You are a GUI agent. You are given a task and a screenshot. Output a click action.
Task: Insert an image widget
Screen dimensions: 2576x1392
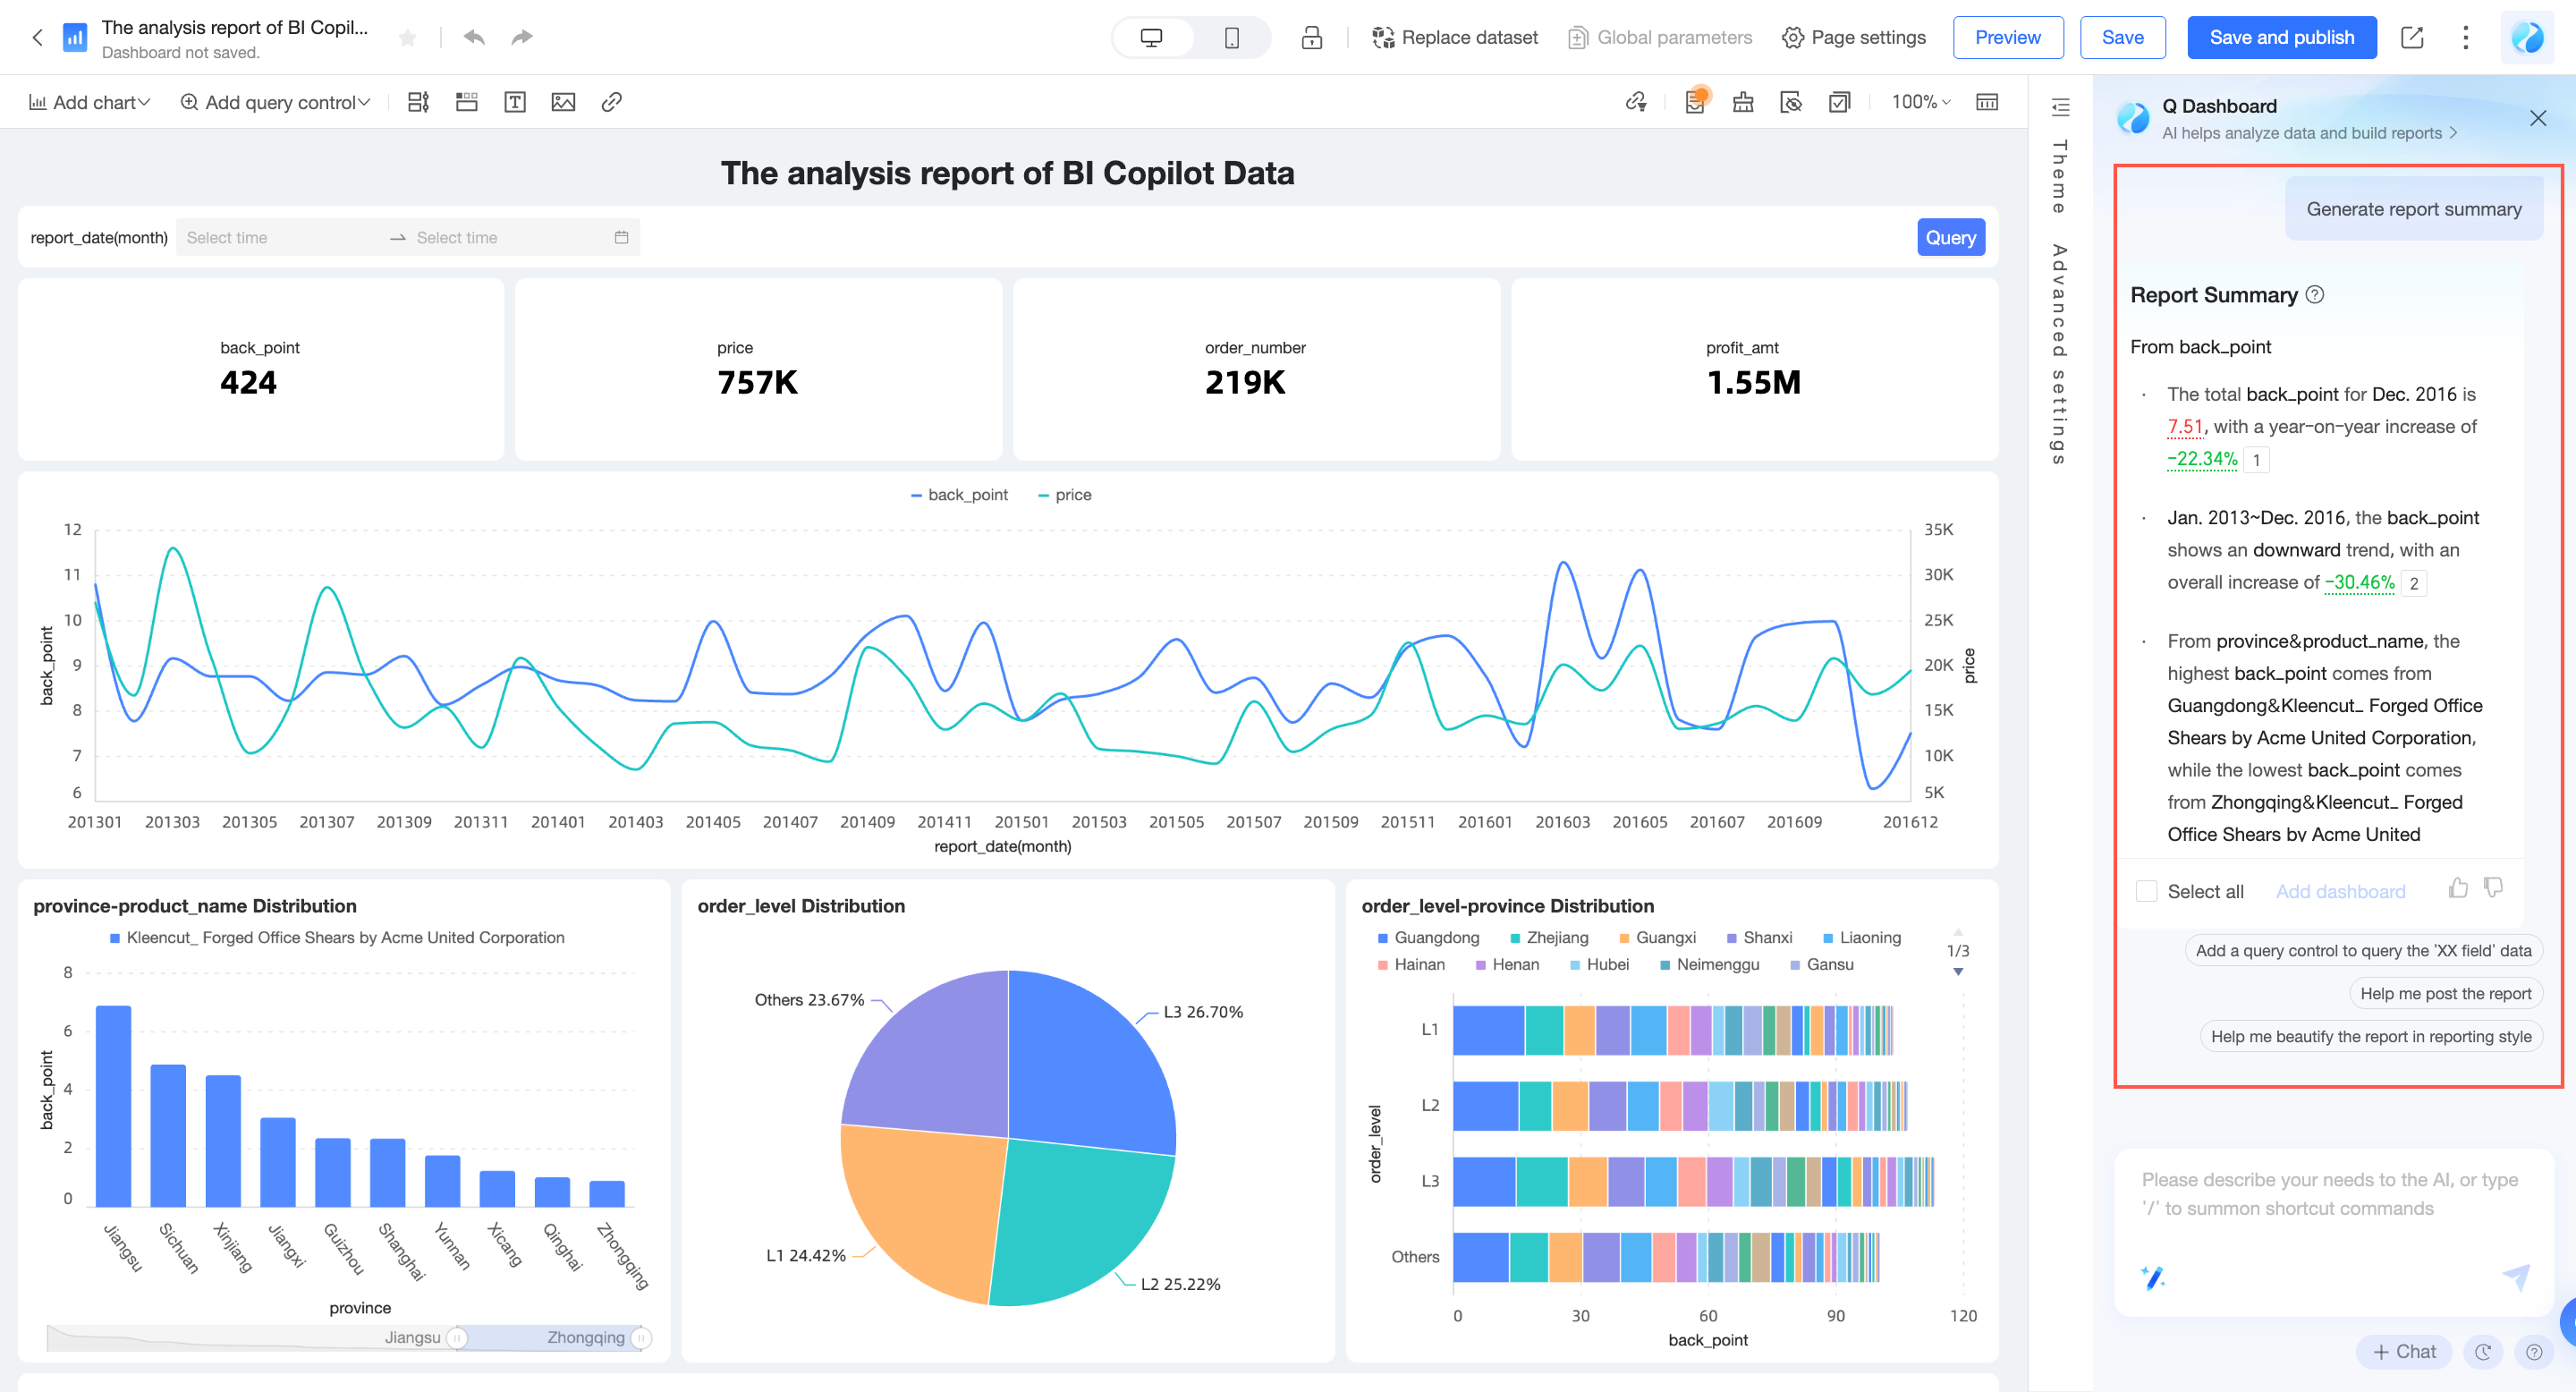(563, 102)
